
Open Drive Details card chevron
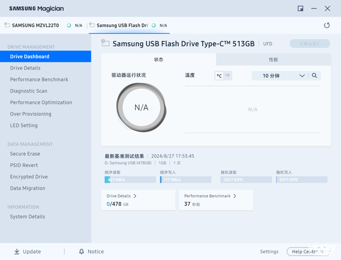coord(135,196)
